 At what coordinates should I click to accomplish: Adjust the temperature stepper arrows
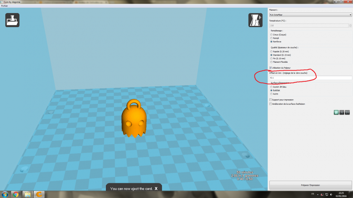click(x=350, y=26)
